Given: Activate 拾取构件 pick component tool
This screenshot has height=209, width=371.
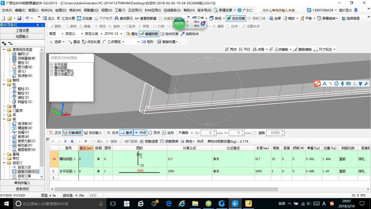Looking at the screenshot, I should (190, 34).
